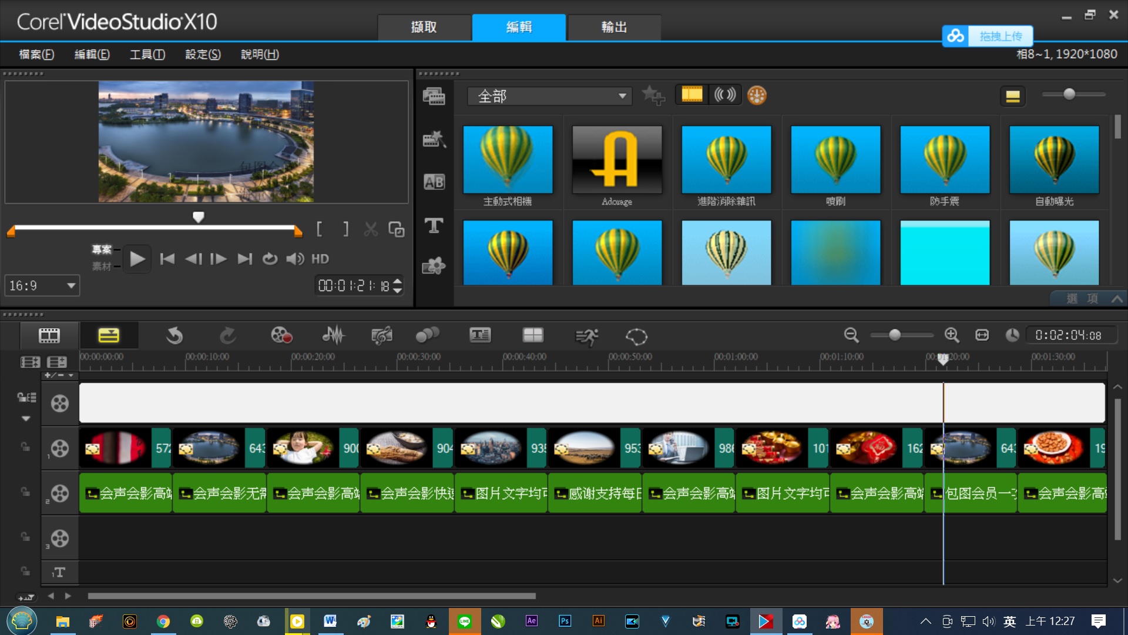Viewport: 1128px width, 635px height.
Task: Click the orange get more content icon
Action: coord(757,95)
